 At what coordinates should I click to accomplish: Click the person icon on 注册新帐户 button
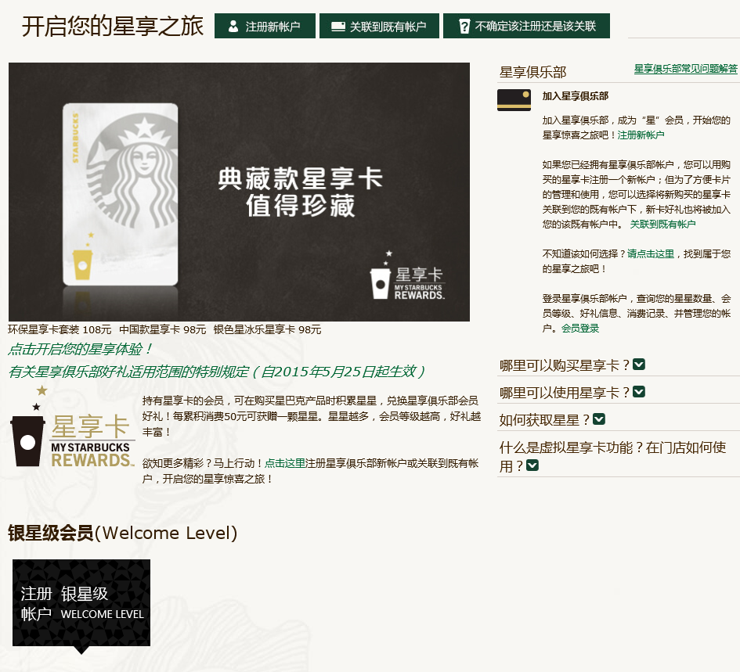[x=233, y=26]
